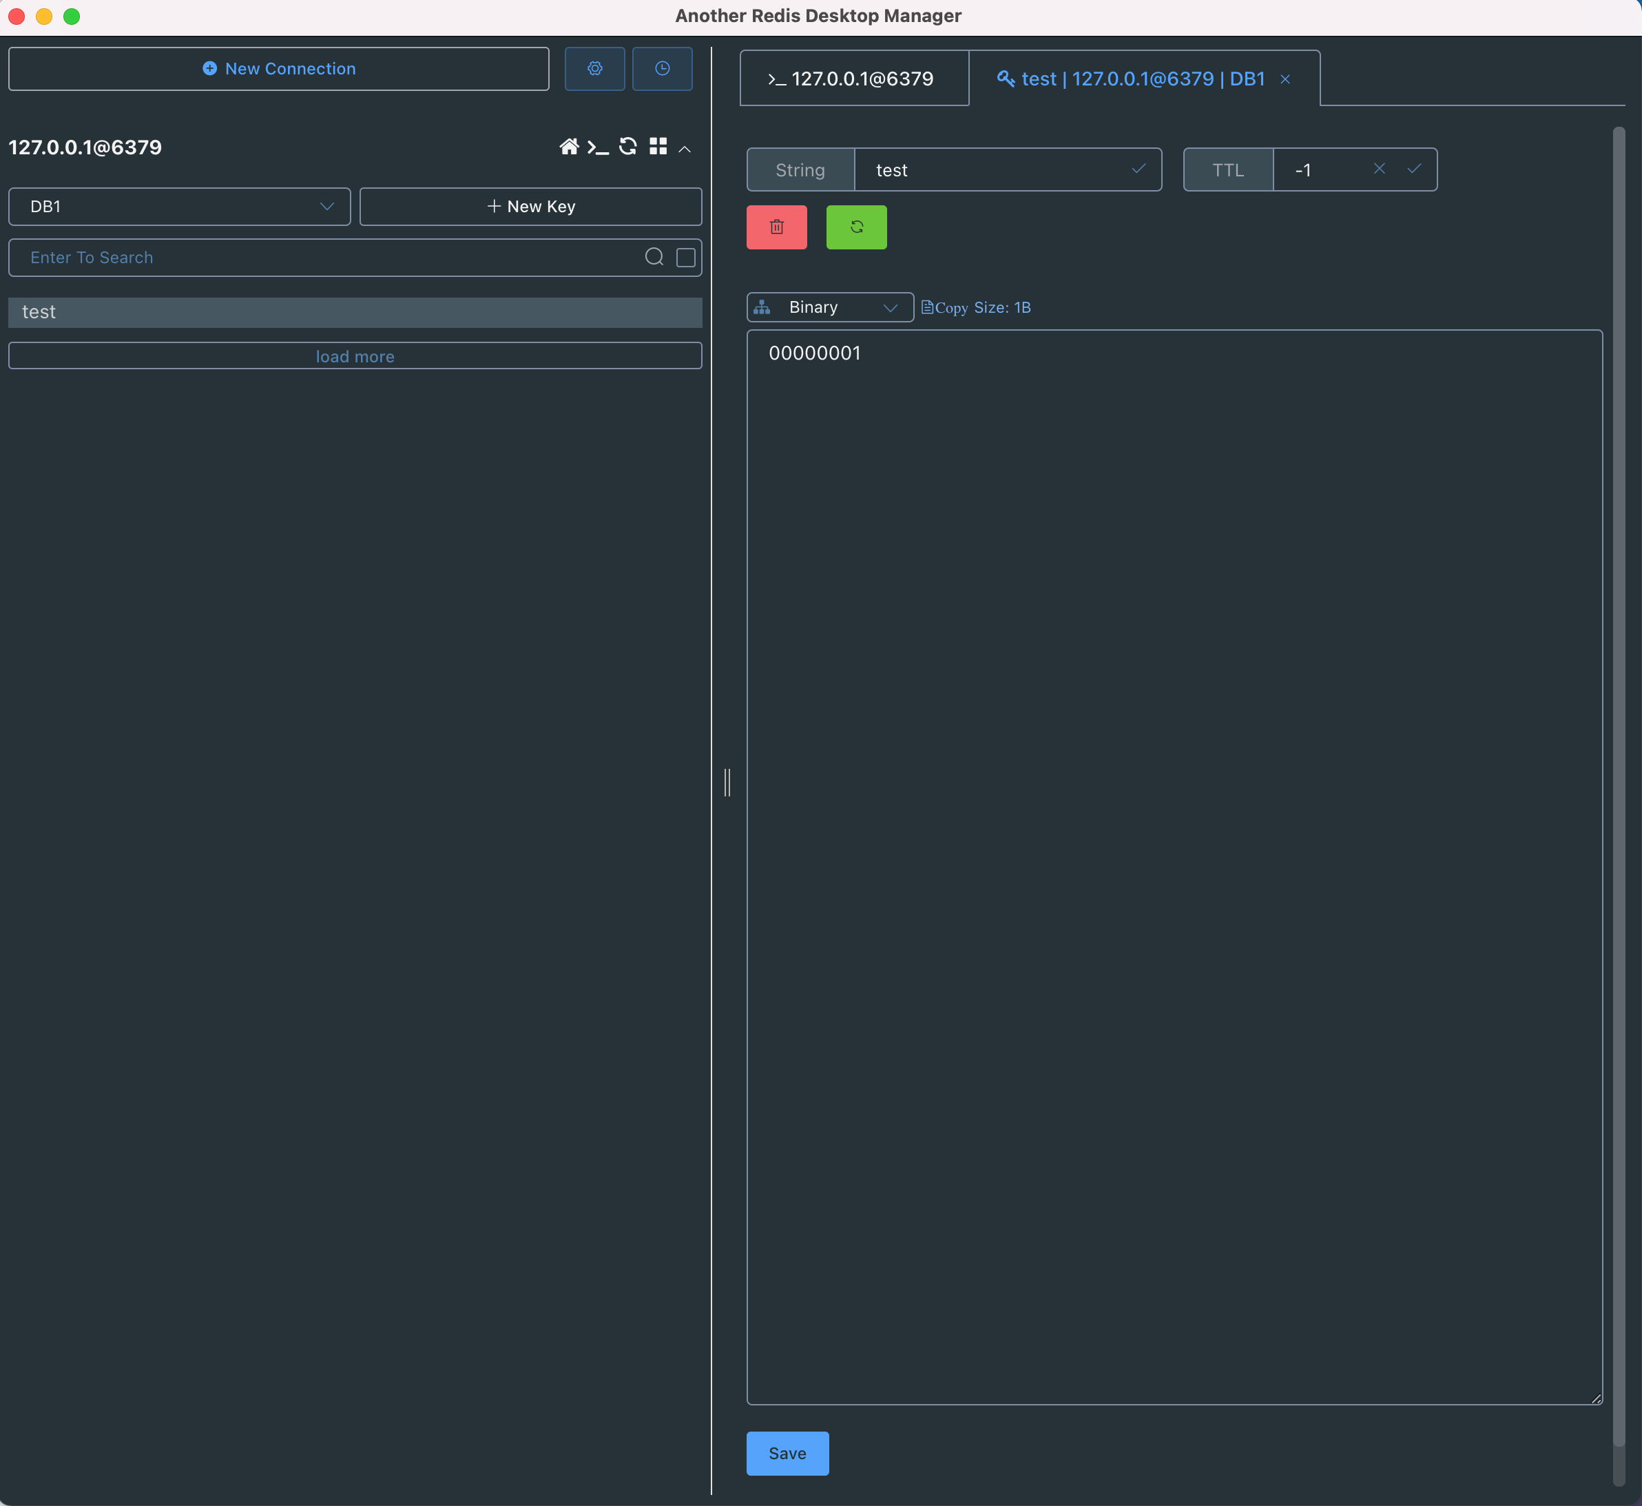Click the textarea resize corner grip
This screenshot has height=1506, width=1642.
click(x=1596, y=1399)
